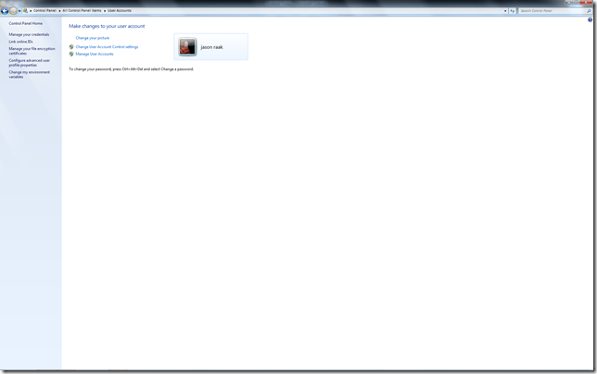Select All Control Panel Items breadcrumb
Viewport: 597px width, 374px height.
point(82,10)
